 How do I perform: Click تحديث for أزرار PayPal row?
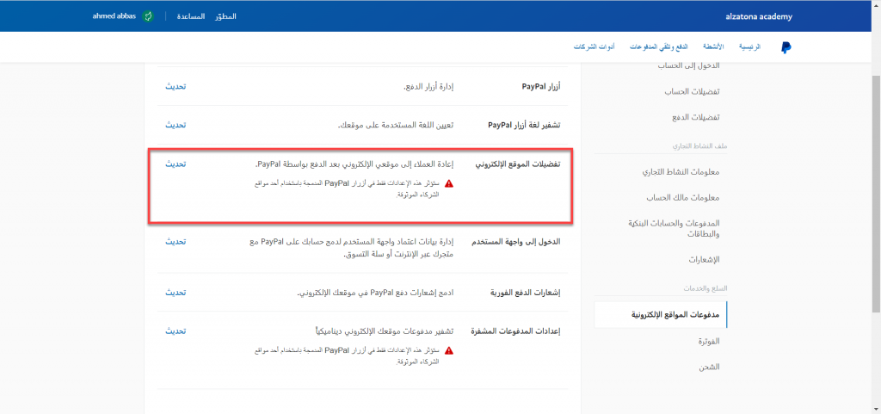176,87
